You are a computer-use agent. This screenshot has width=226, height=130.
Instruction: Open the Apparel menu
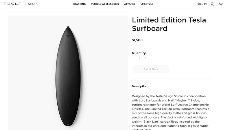tap(130, 4)
